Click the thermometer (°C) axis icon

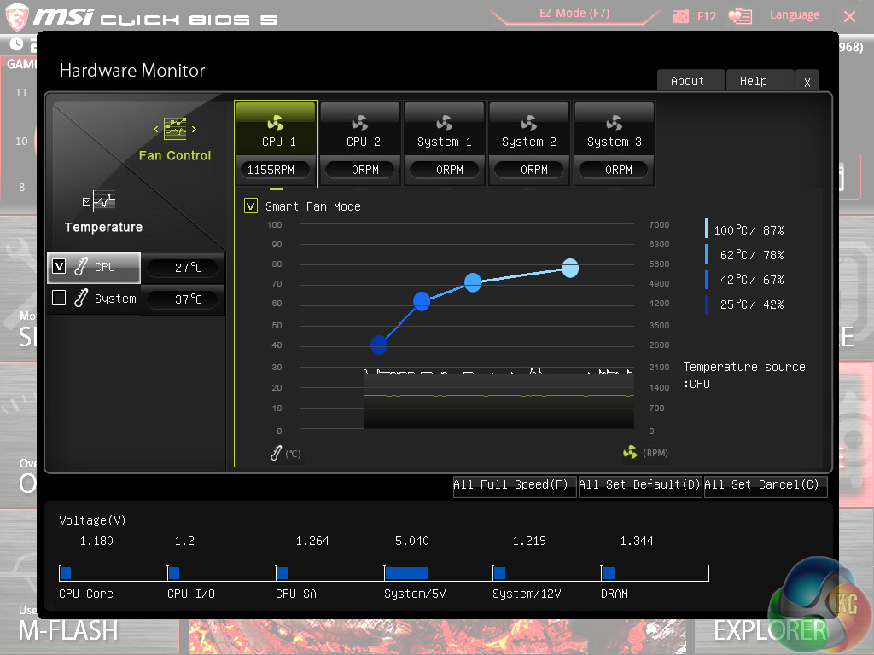[276, 453]
